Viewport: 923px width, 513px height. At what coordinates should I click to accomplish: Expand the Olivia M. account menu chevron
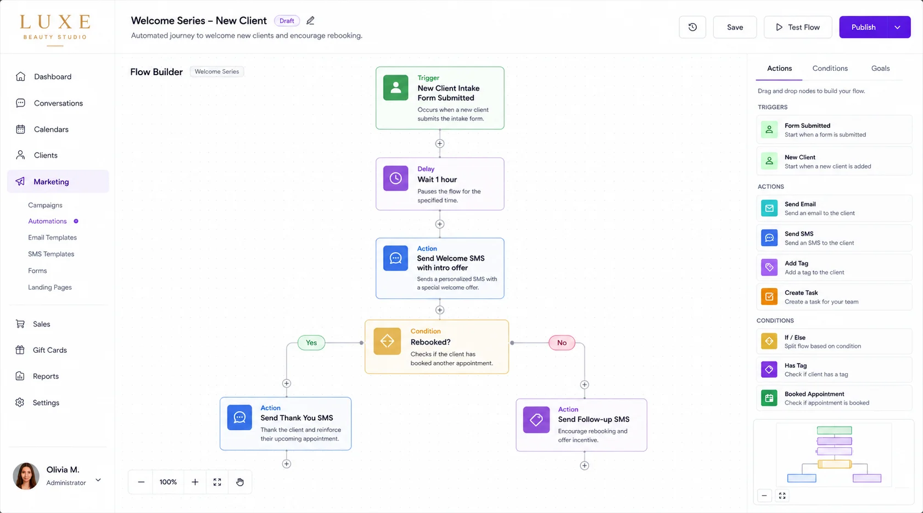click(98, 480)
